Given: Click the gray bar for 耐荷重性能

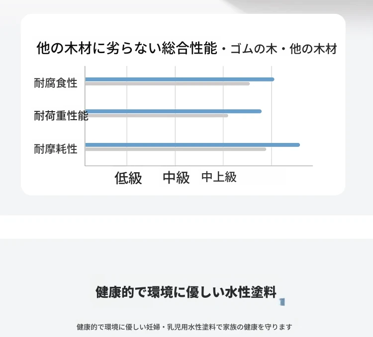Looking at the screenshot, I should [157, 116].
